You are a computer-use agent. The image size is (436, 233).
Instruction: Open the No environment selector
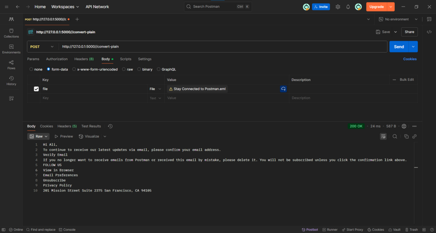pos(398,19)
